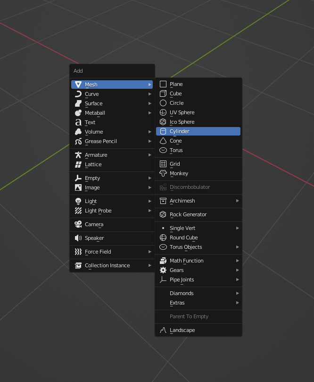Image resolution: width=314 pixels, height=382 pixels.
Task: Expand the Torus Objects submenu arrow
Action: [x=237, y=247]
